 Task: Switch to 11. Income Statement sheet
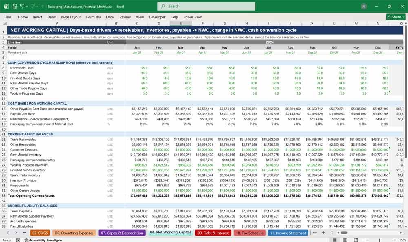pos(288,233)
